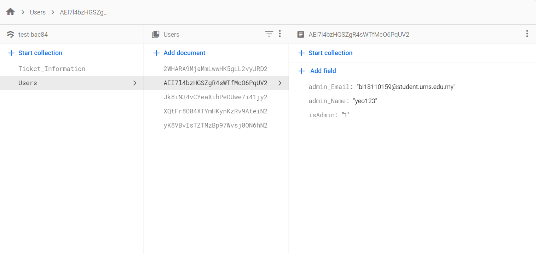536x254 pixels.
Task: Click the database icon beside test-bac84
Action: click(11, 35)
